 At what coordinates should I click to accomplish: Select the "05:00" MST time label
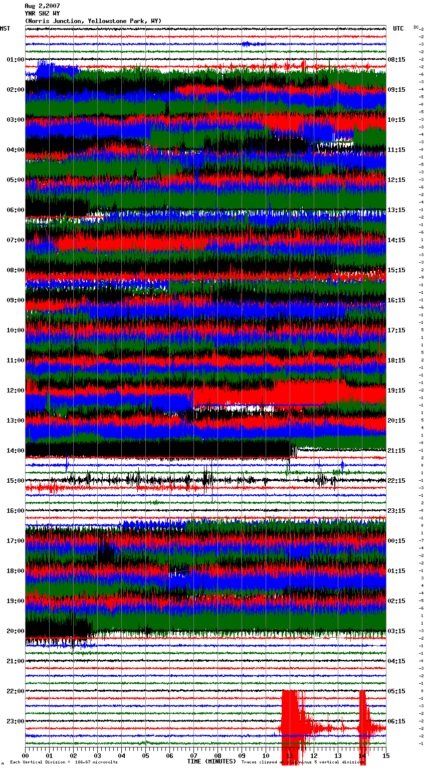point(16,180)
